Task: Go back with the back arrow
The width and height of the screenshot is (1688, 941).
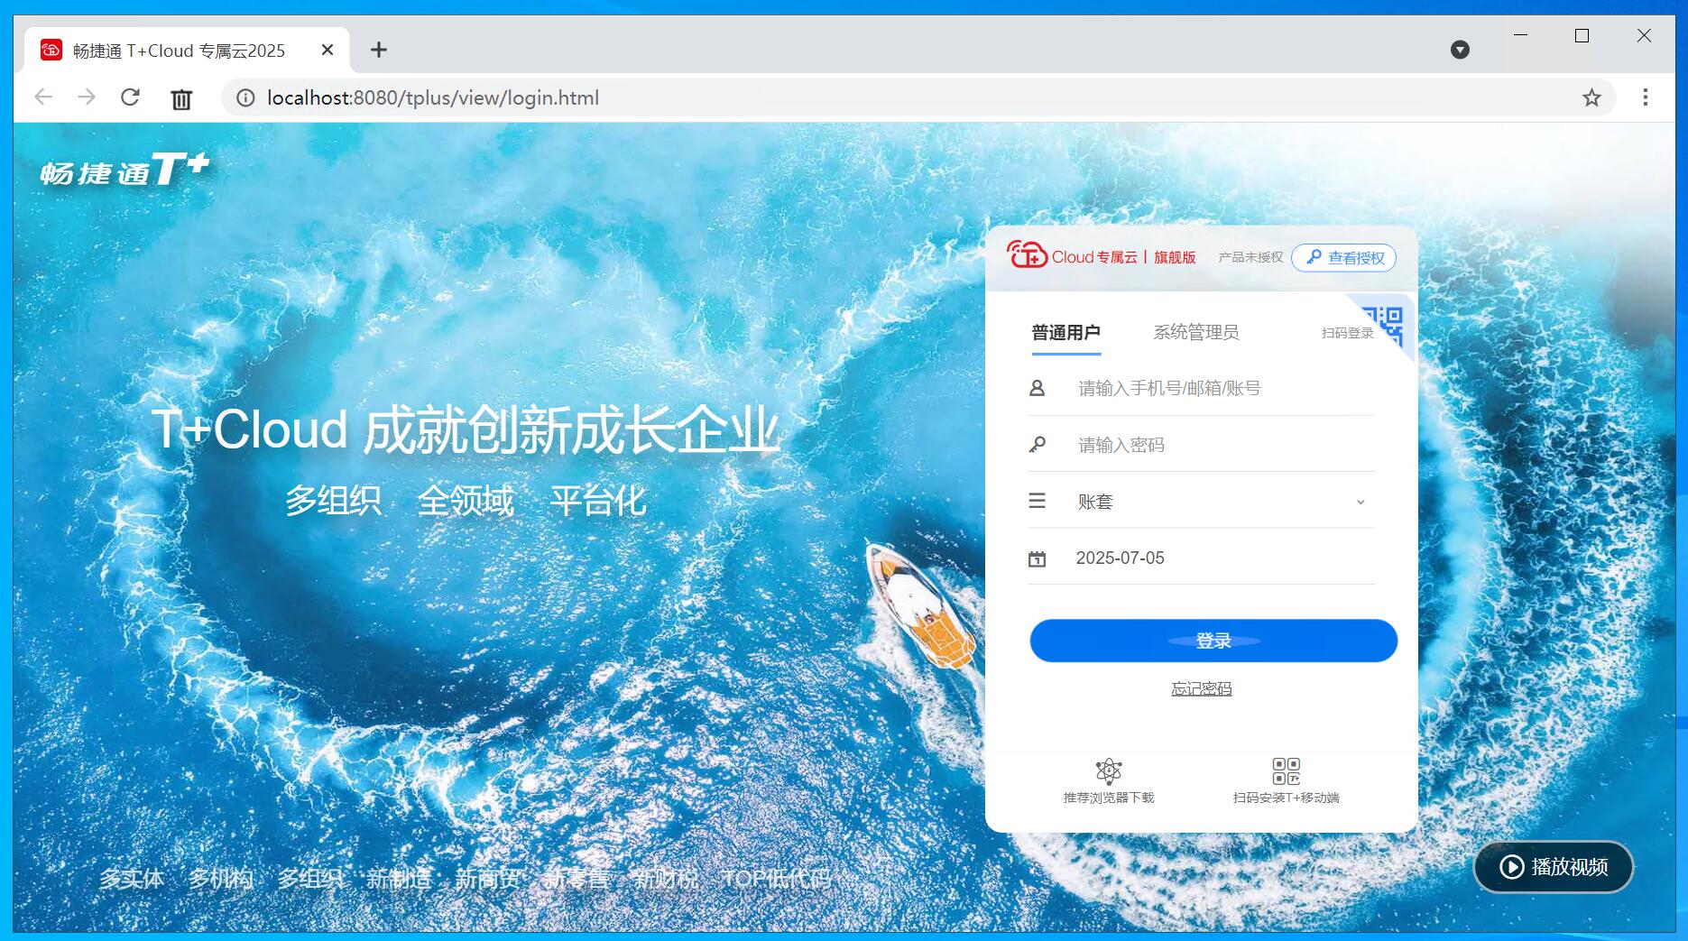Action: [x=43, y=97]
